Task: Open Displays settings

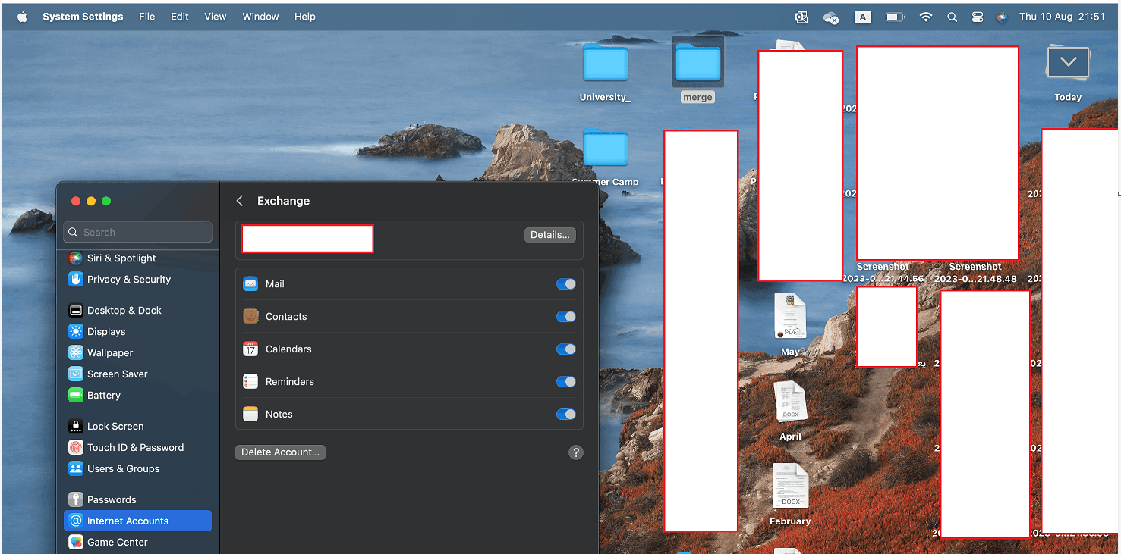Action: pos(96,332)
